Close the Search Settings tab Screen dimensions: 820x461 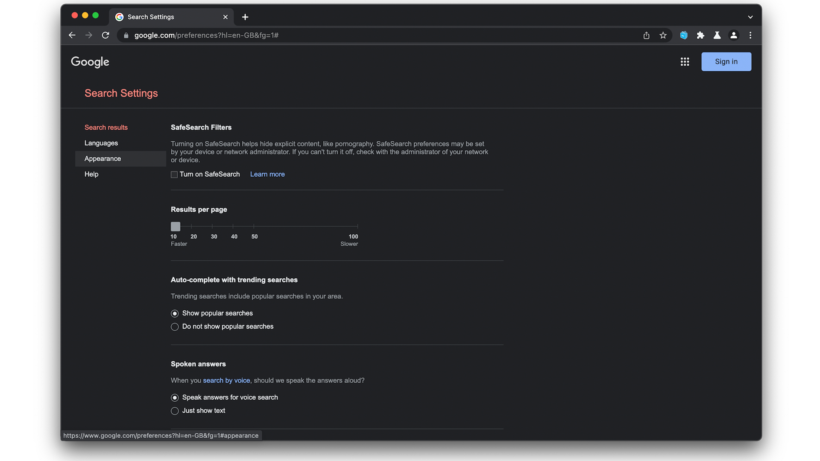pyautogui.click(x=225, y=17)
